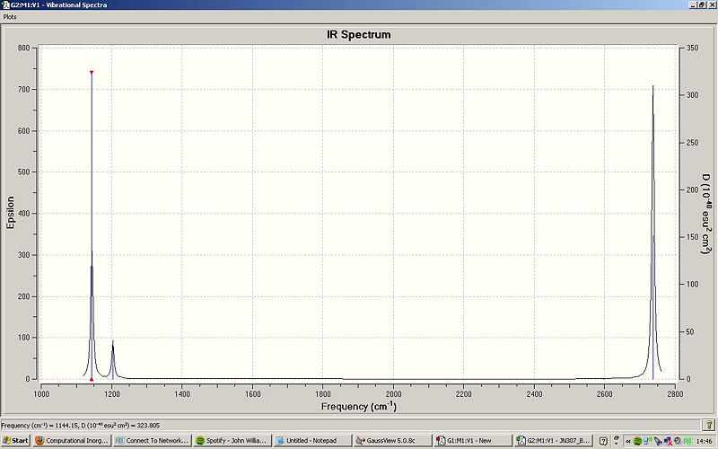Image resolution: width=718 pixels, height=449 pixels.
Task: Click the network computer tray icon
Action: click(x=647, y=441)
